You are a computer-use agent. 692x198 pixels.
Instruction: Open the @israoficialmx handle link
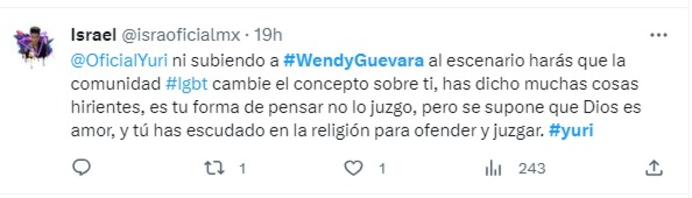coord(181,35)
